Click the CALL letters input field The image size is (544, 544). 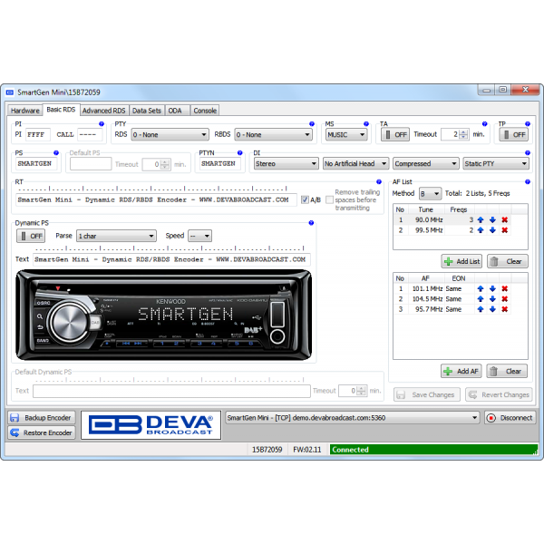pos(90,134)
